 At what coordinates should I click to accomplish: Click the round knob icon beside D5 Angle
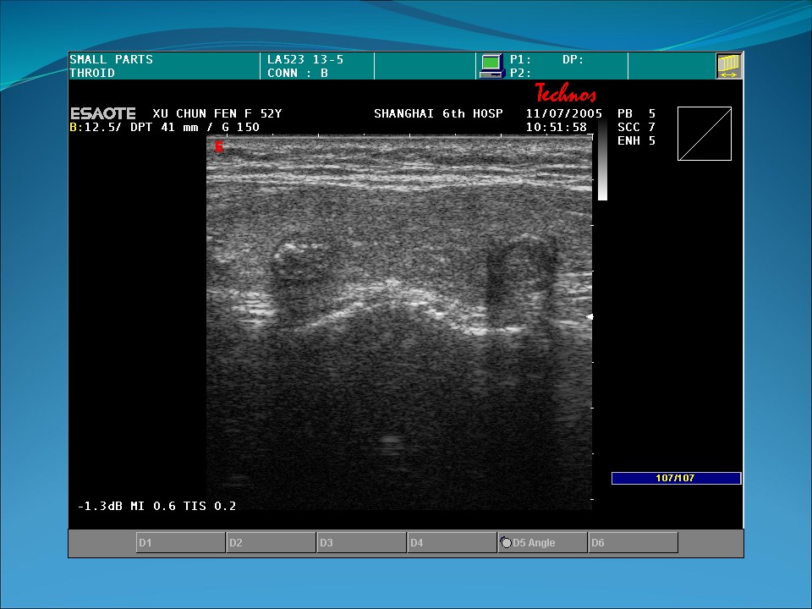(x=506, y=542)
